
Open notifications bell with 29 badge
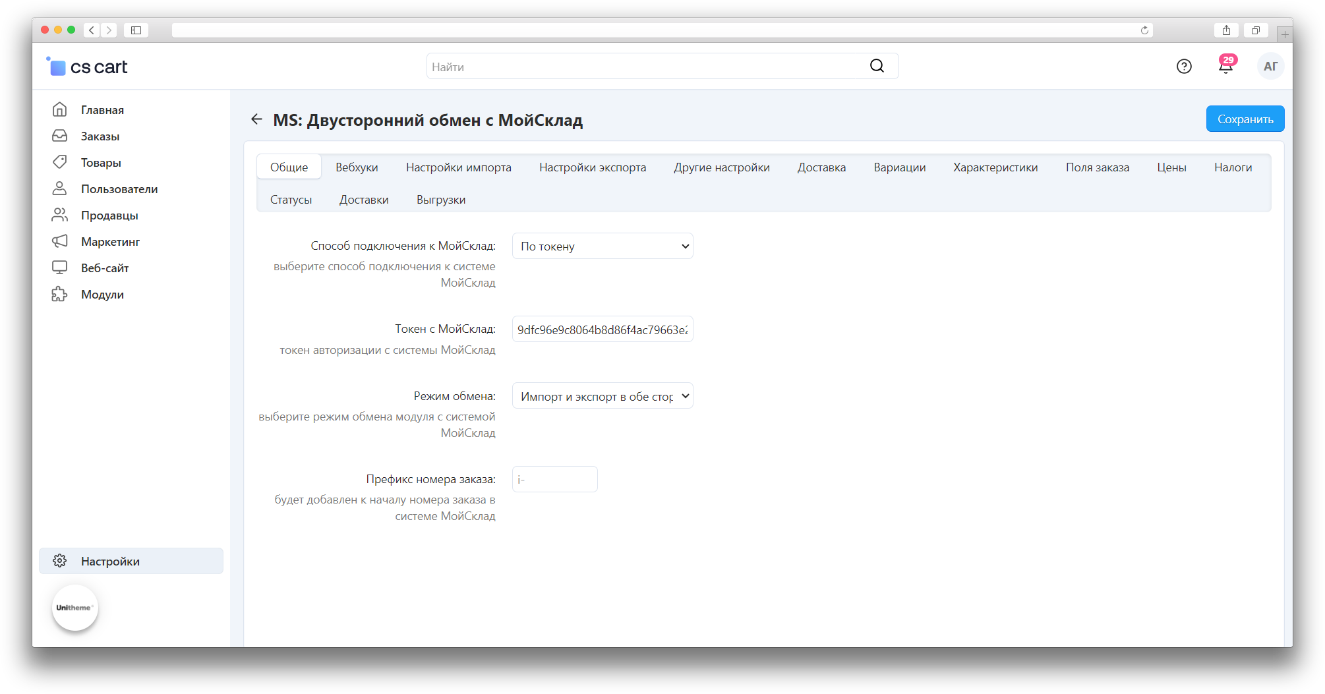coord(1225,67)
